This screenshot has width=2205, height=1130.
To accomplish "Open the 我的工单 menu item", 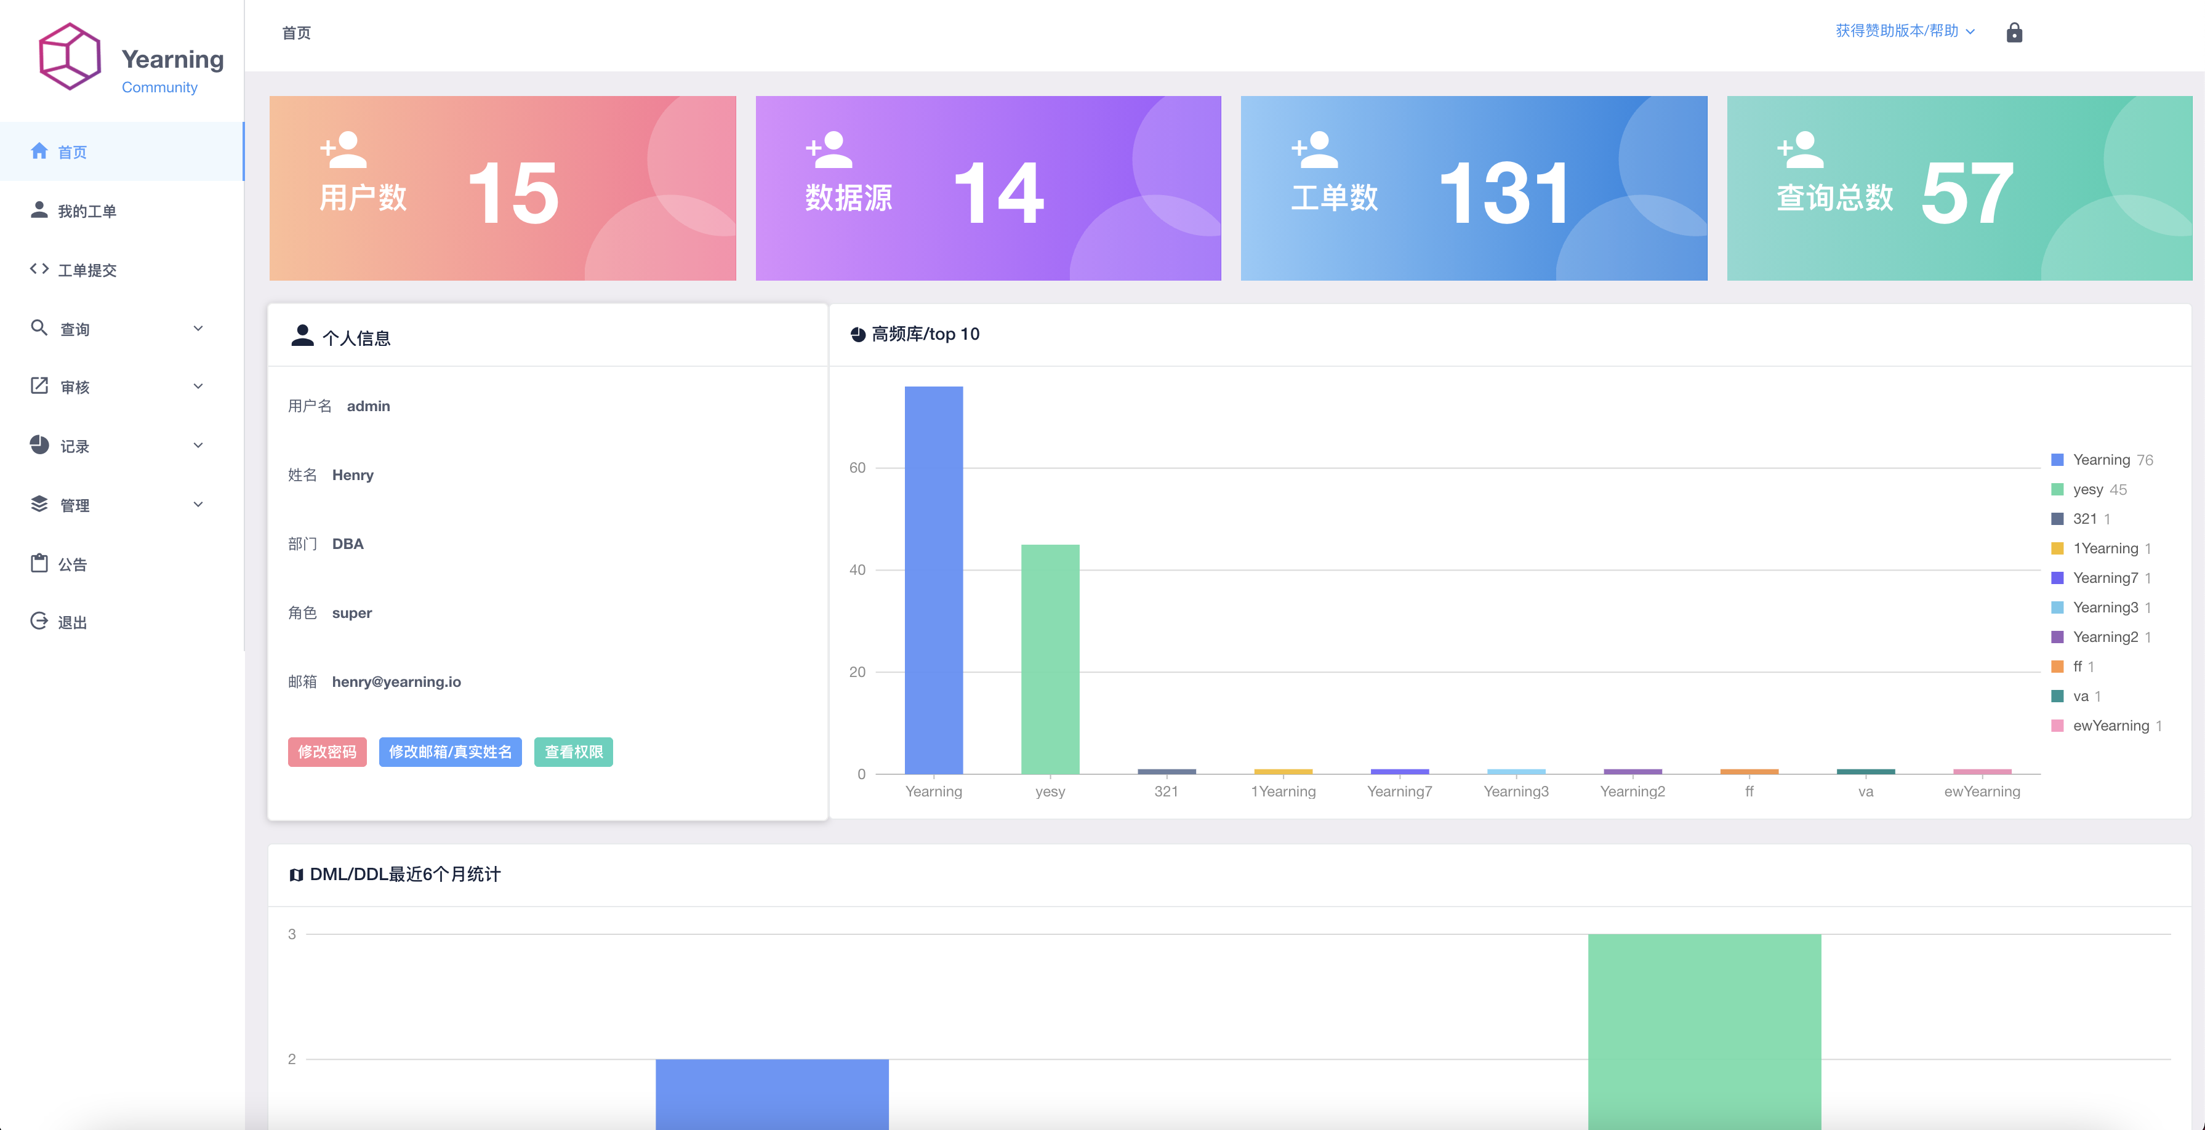I will (x=121, y=210).
